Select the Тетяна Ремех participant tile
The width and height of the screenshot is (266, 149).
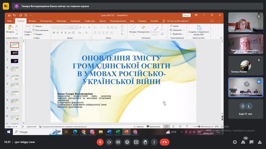245,65
